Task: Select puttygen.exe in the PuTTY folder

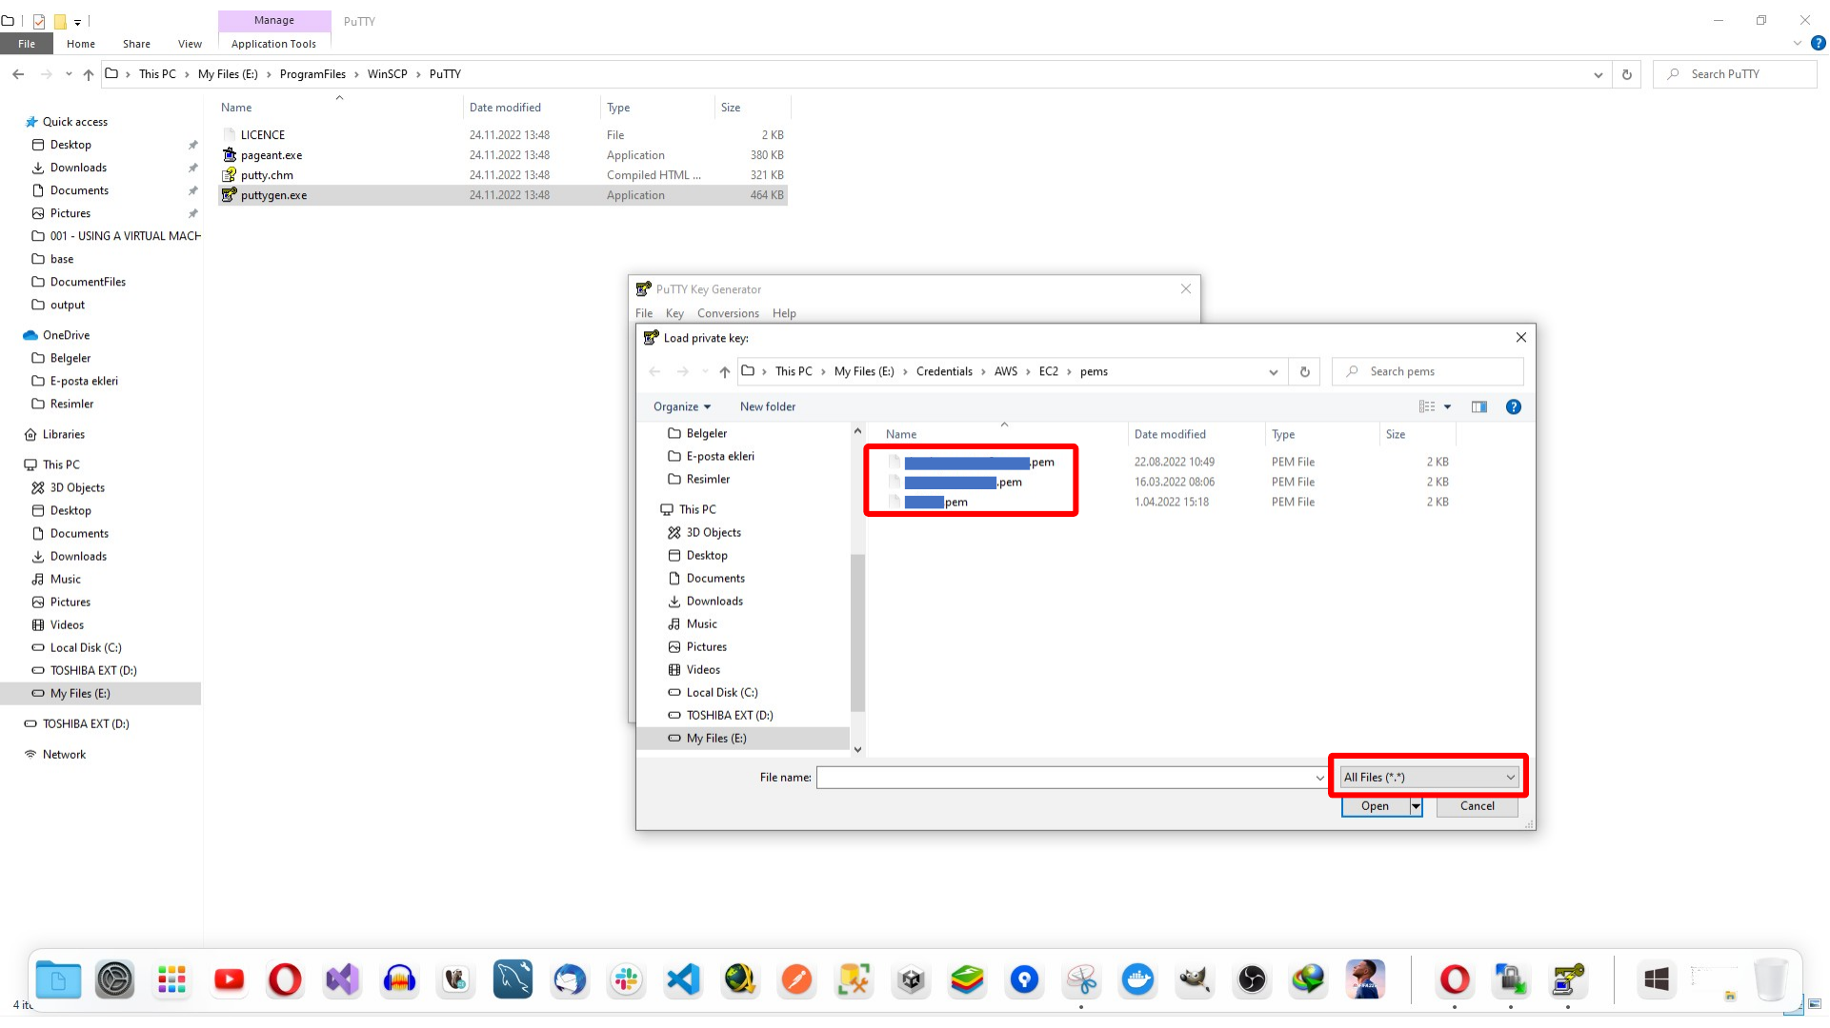Action: pos(503,195)
